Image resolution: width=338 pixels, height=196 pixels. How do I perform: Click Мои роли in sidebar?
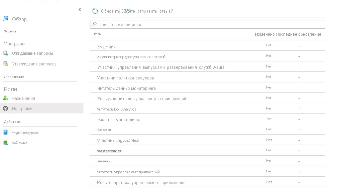[14, 44]
